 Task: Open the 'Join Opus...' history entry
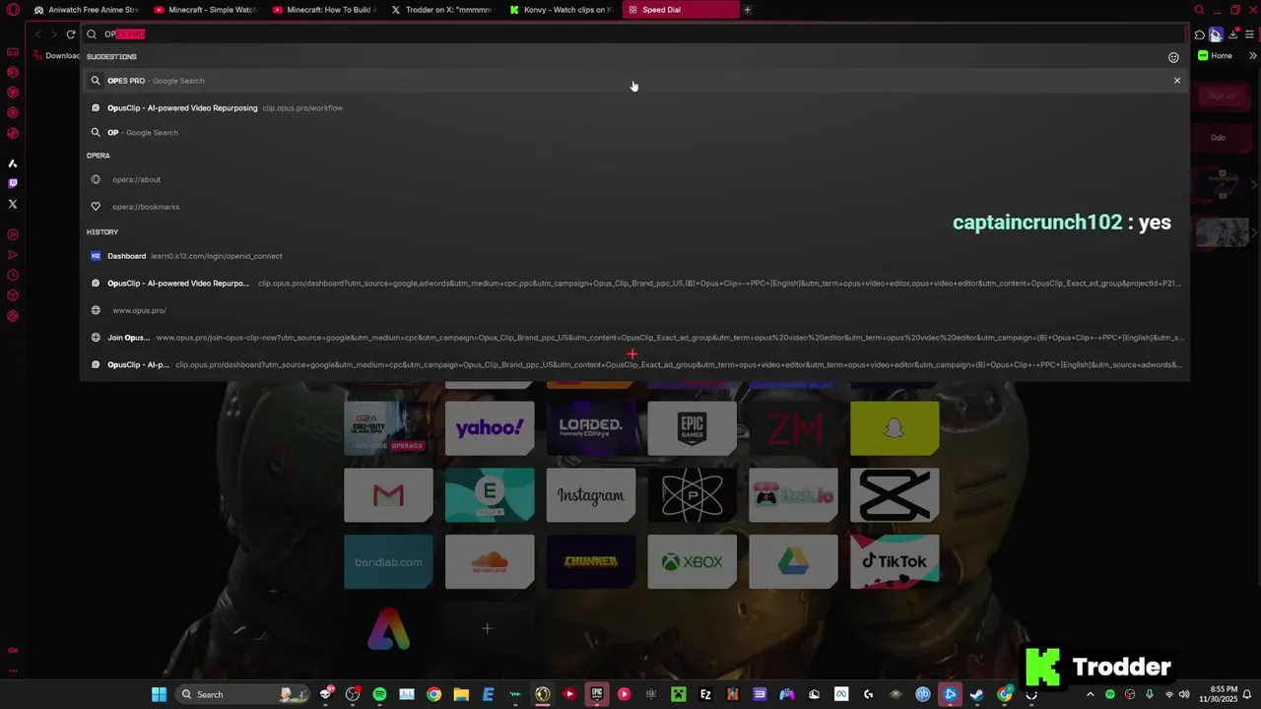(x=634, y=338)
